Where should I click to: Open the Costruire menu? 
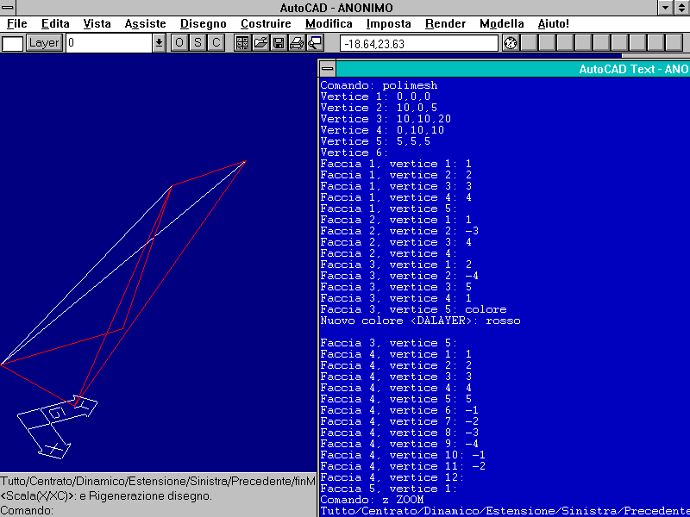(x=266, y=23)
